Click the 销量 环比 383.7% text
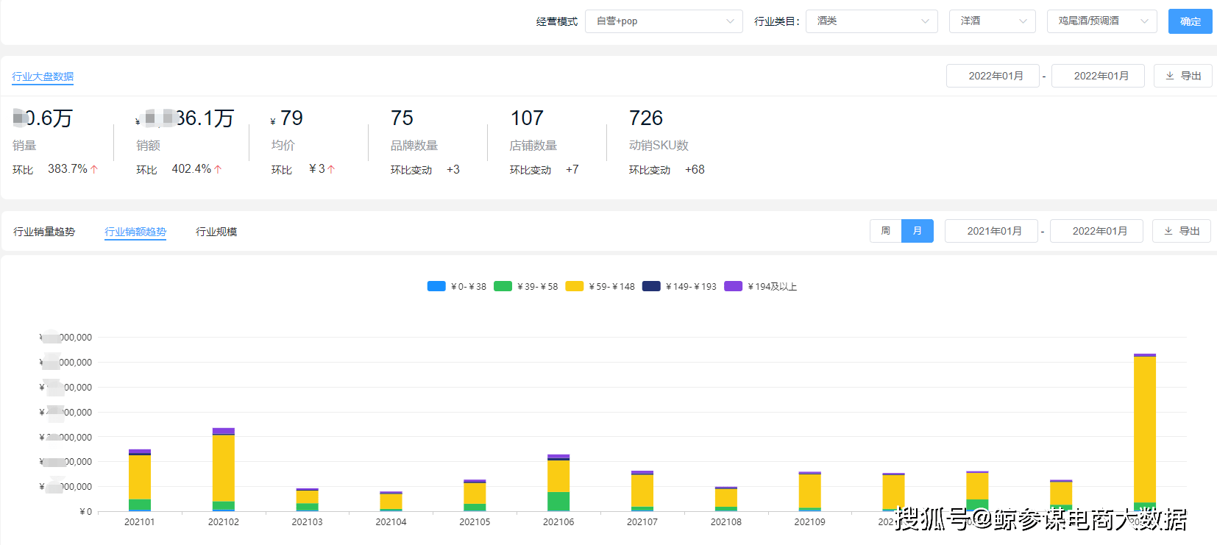 (68, 169)
